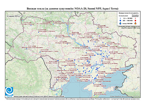The width and height of the screenshot is (145, 103).
Task: Click the OpenStreetMap contributors attribution
Action: coord(125,96)
